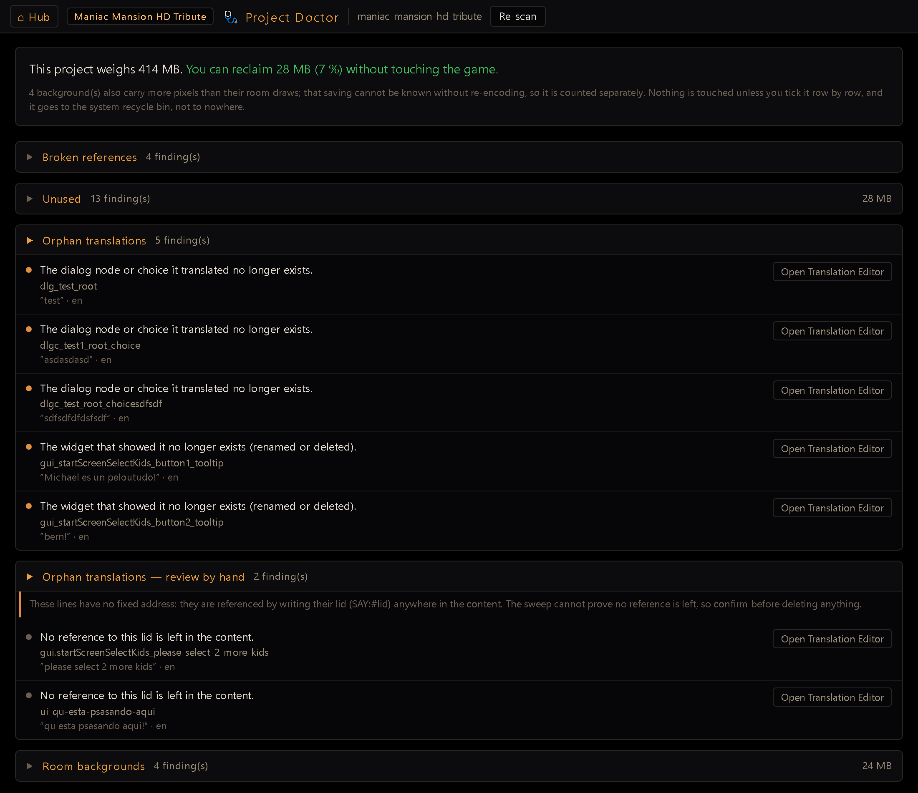This screenshot has height=793, width=918.
Task: Select the ui_qu-esta-psasando-aqui lid text
Action: click(98, 712)
